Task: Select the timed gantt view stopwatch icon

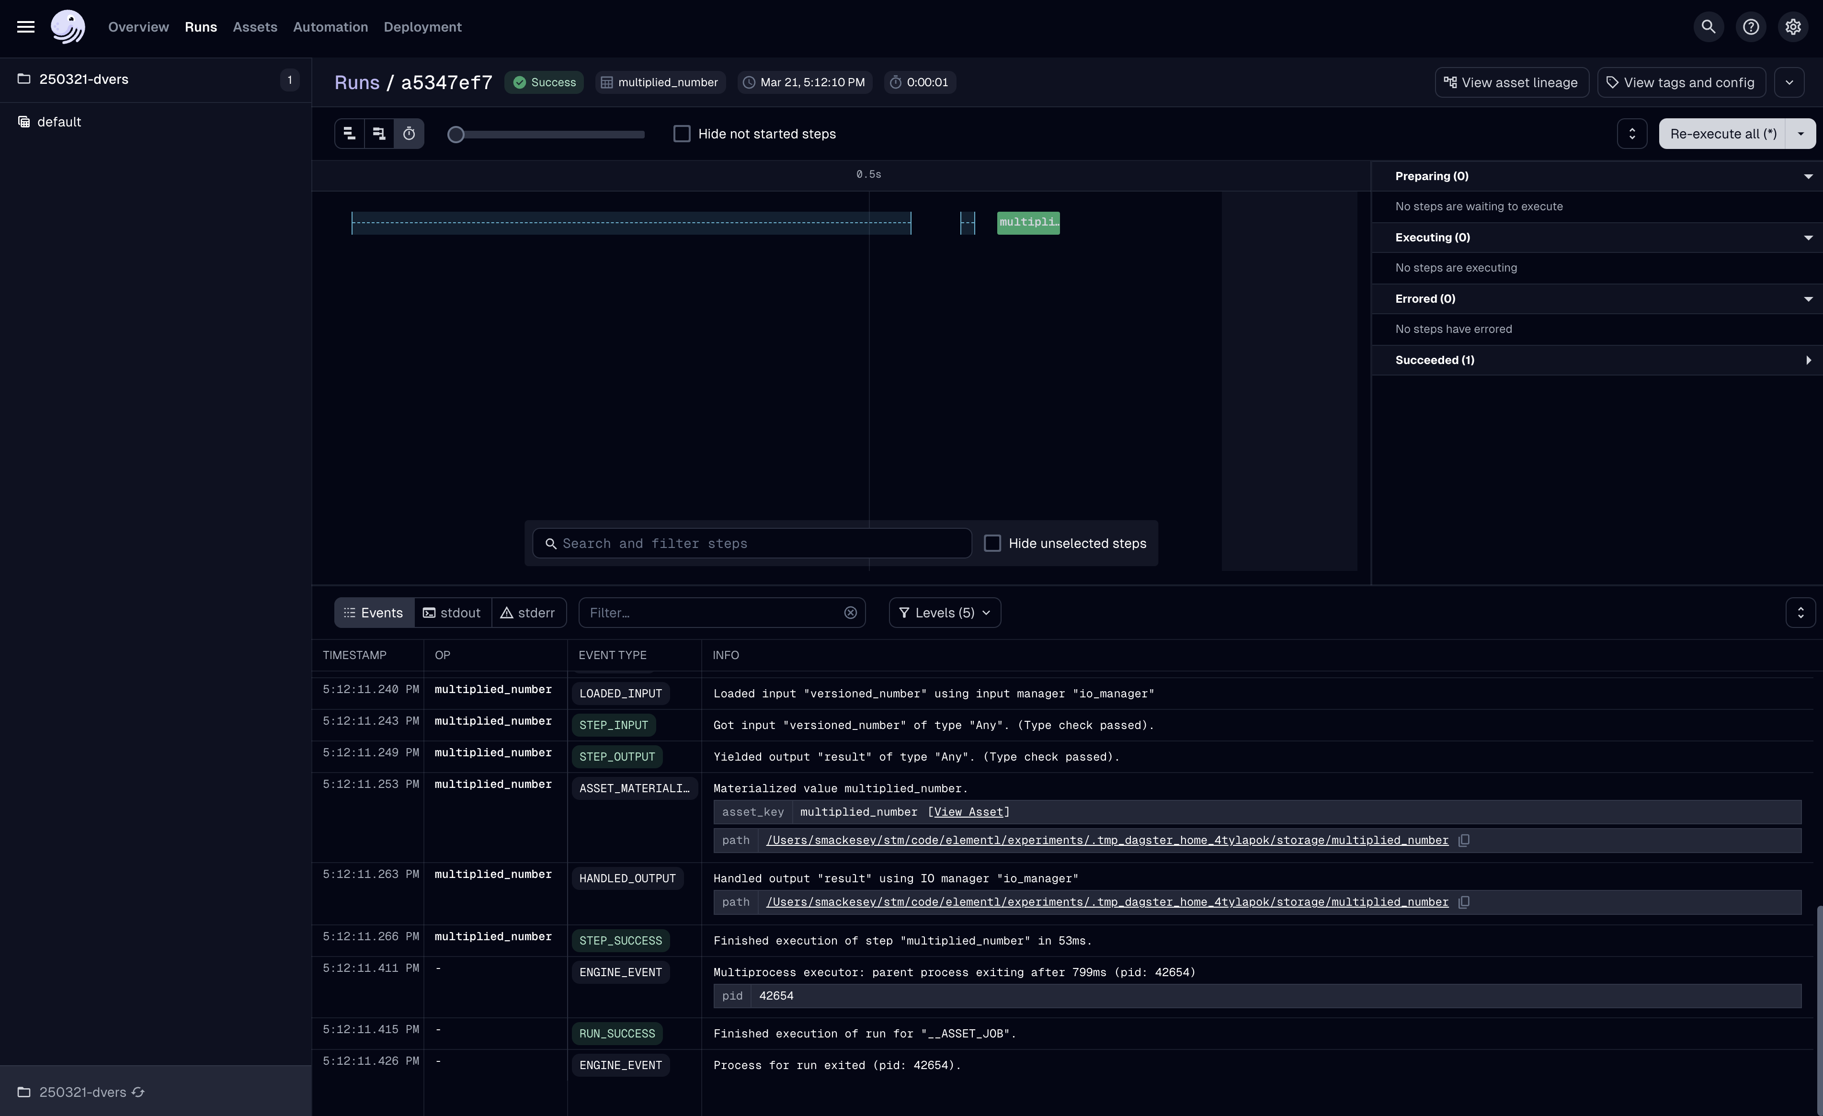Action: click(409, 134)
